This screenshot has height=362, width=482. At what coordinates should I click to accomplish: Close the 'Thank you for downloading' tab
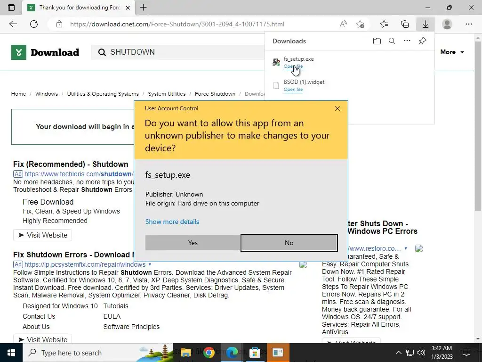coord(128,8)
